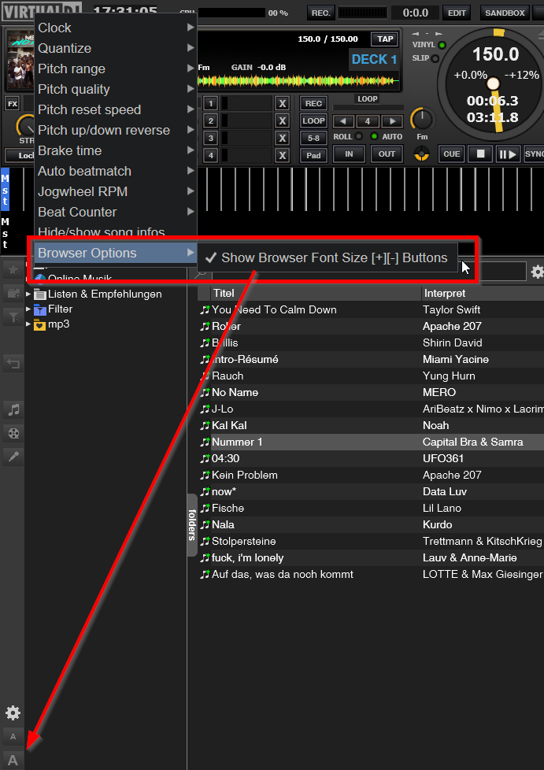Click the Fm key knob

point(422,118)
